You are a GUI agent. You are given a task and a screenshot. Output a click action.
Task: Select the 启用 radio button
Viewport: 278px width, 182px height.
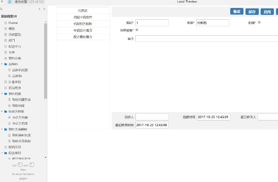click(259, 22)
